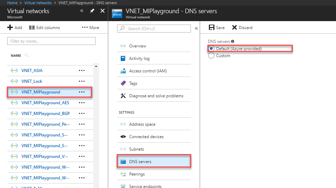This screenshot has height=188, width=336.
Task: Click VNET_MIPlayground_AES network icon
Action: [x=14, y=103]
